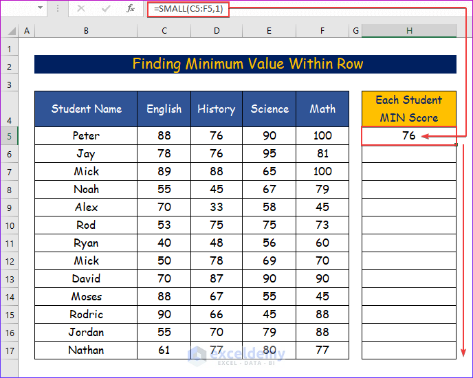The width and height of the screenshot is (473, 378).
Task: Click the 'David' name cell
Action: 86,278
